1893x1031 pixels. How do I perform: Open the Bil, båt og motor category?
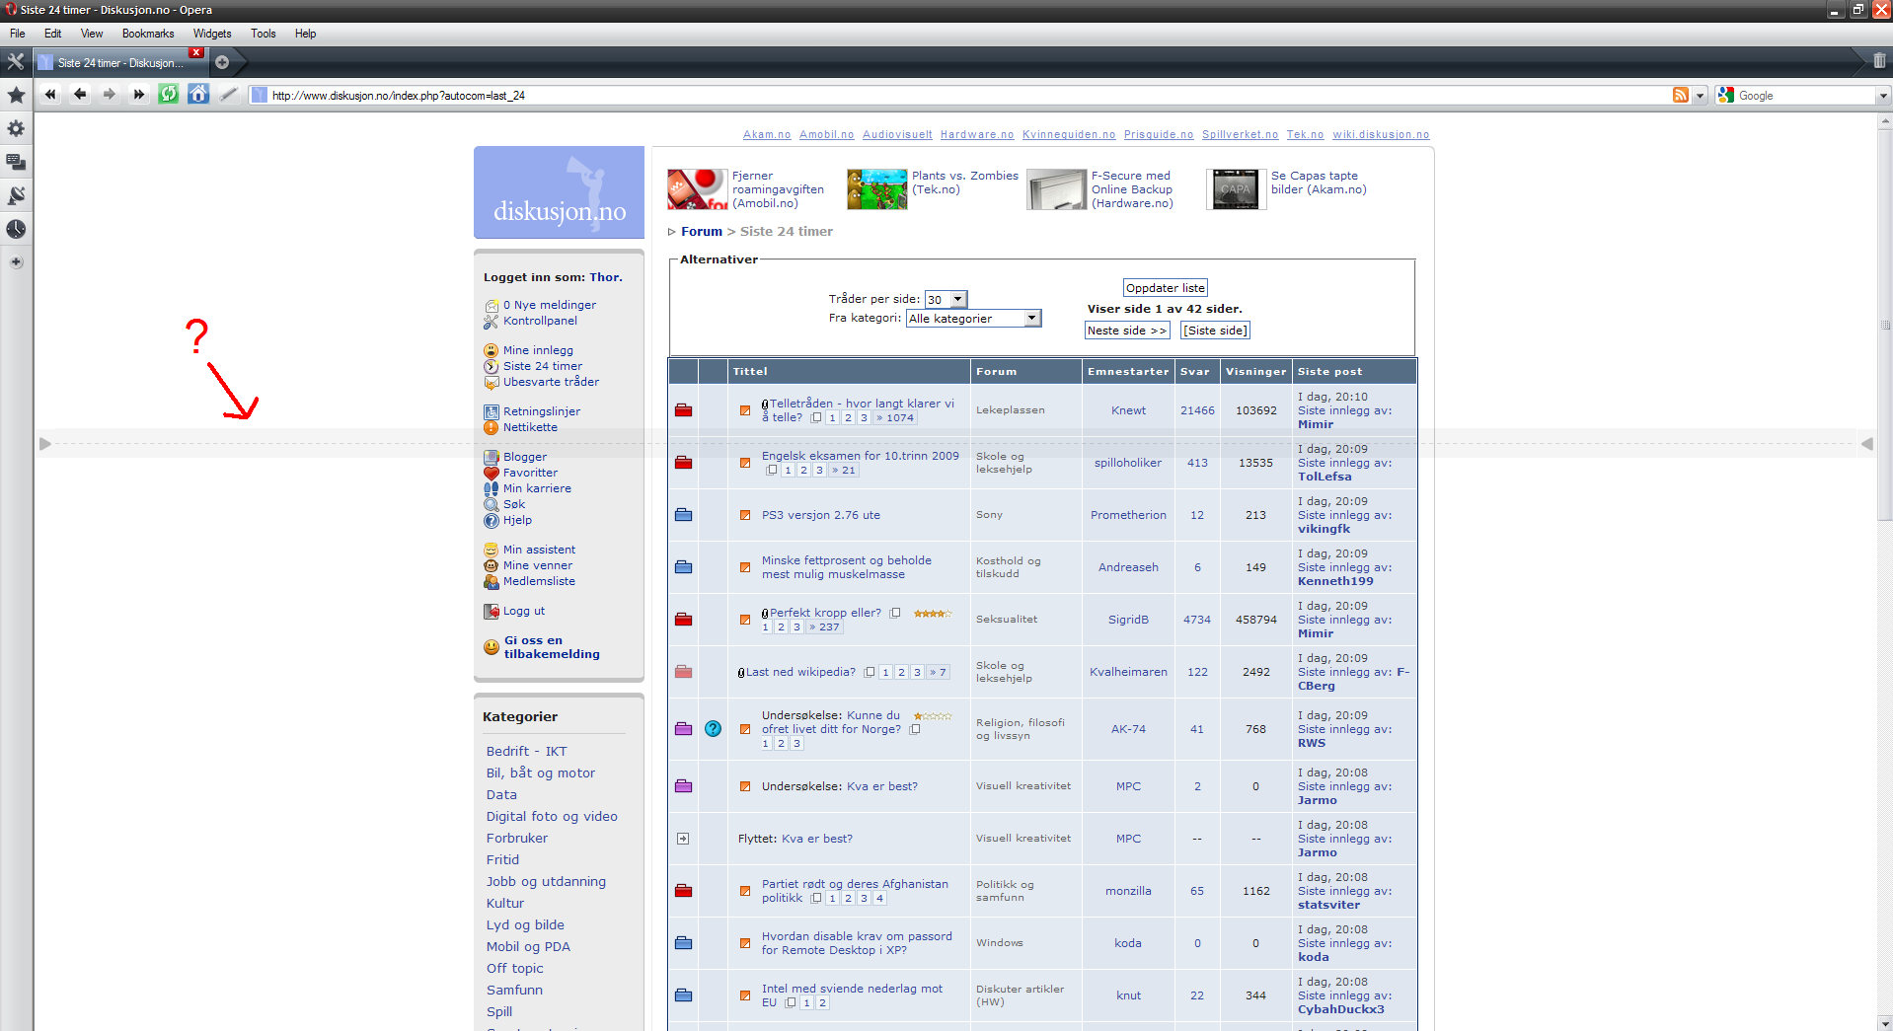[x=541, y=773]
